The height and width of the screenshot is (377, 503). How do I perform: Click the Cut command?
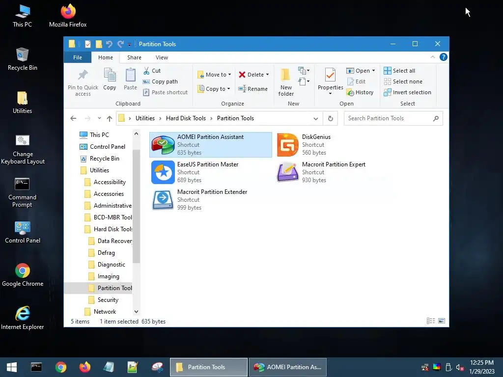(x=152, y=71)
